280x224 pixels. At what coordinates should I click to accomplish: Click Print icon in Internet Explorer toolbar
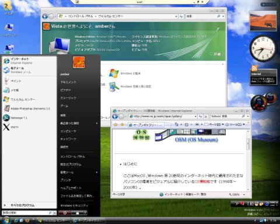point(197,124)
